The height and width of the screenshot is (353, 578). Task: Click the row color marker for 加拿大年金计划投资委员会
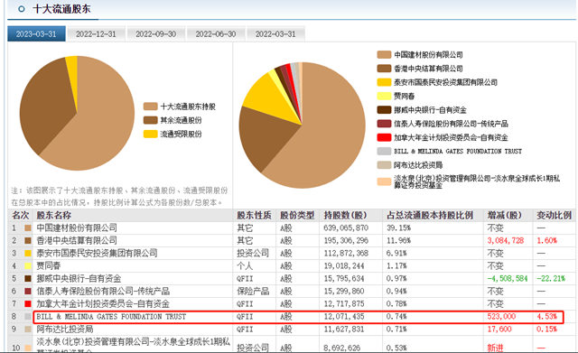pyautogui.click(x=28, y=304)
